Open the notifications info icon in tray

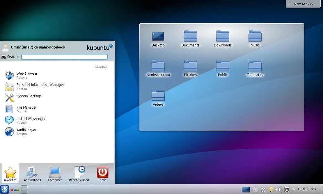point(255,189)
